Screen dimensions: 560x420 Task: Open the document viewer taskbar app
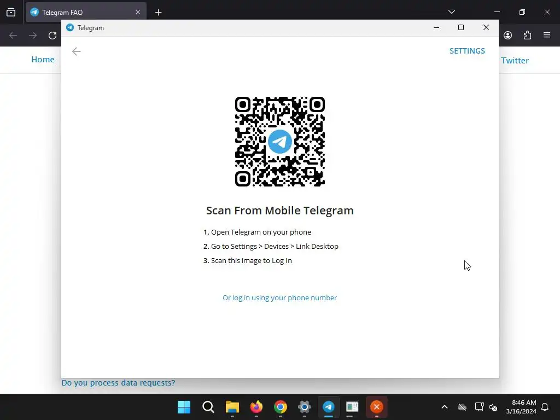pyautogui.click(x=353, y=407)
